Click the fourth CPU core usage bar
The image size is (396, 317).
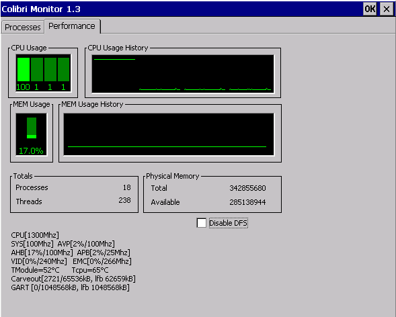64,69
